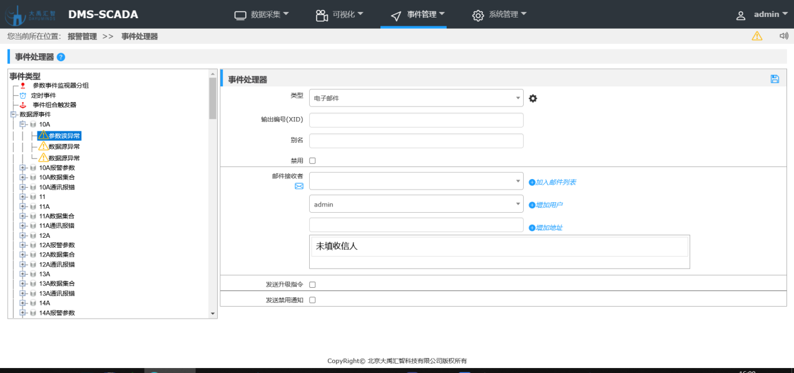The image size is (794, 373).
Task: Click the database icon next to 11A
Action: pos(33,207)
